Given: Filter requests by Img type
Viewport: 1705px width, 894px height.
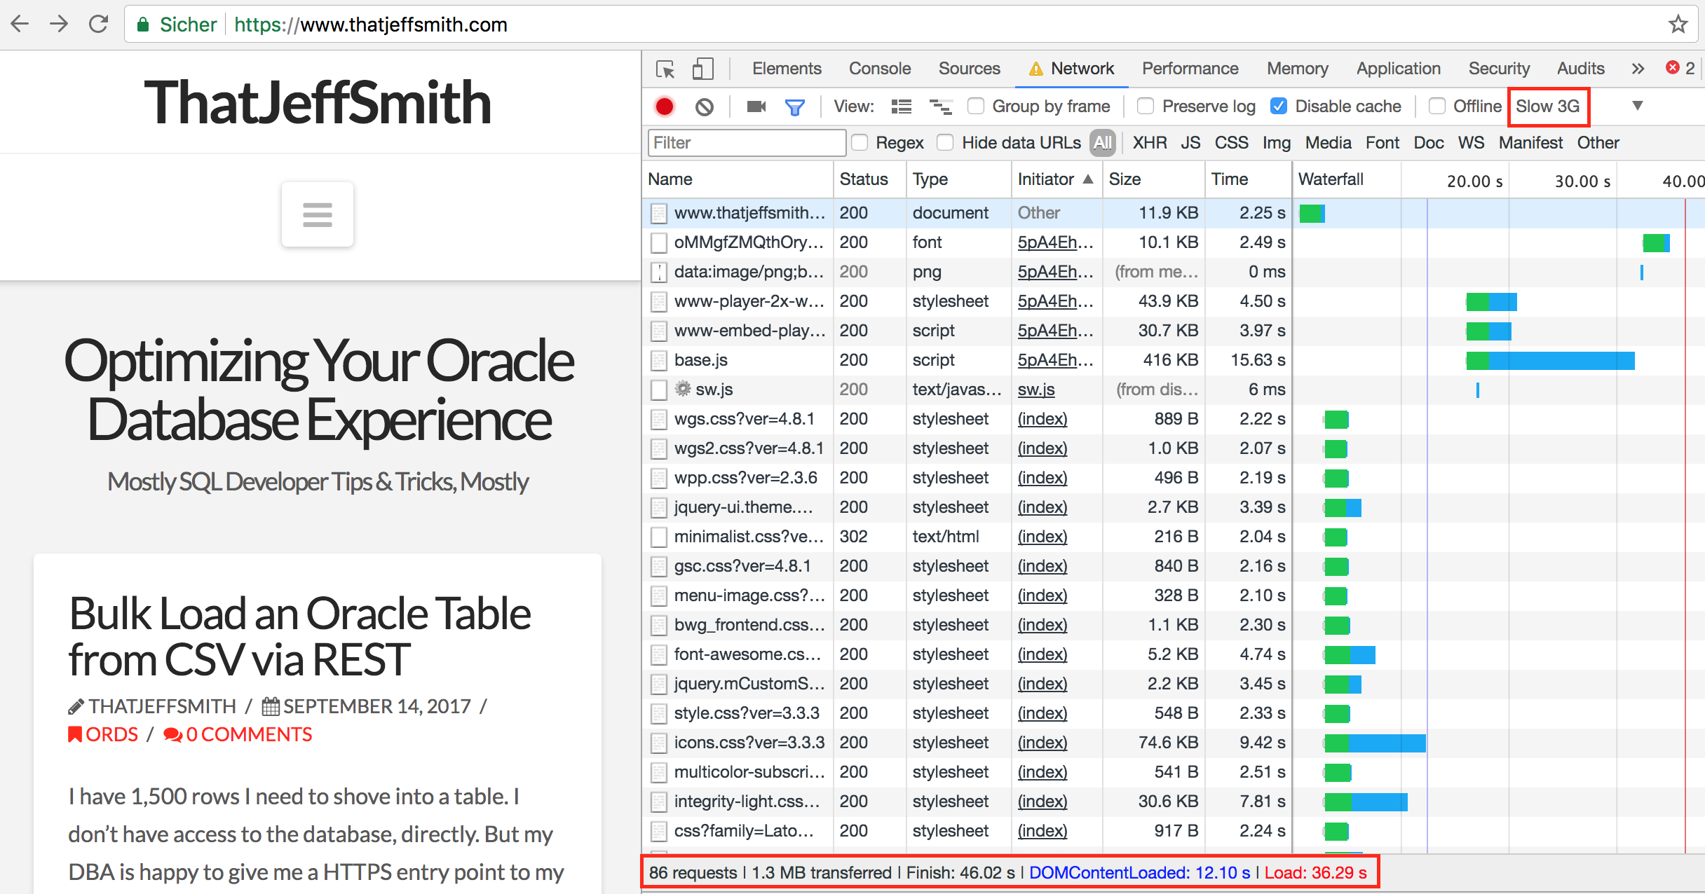Looking at the screenshot, I should pyautogui.click(x=1277, y=143).
